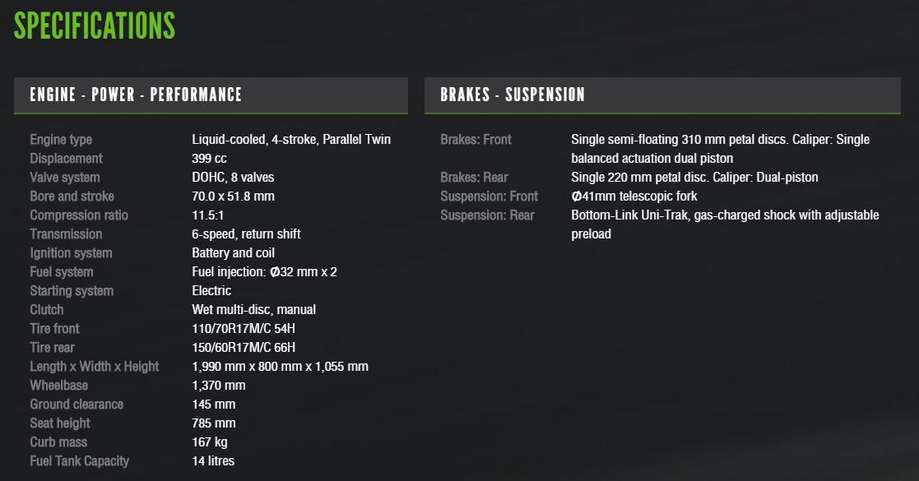Image resolution: width=919 pixels, height=481 pixels.
Task: Click the Ø41mm telescopic fork value
Action: [x=634, y=197]
